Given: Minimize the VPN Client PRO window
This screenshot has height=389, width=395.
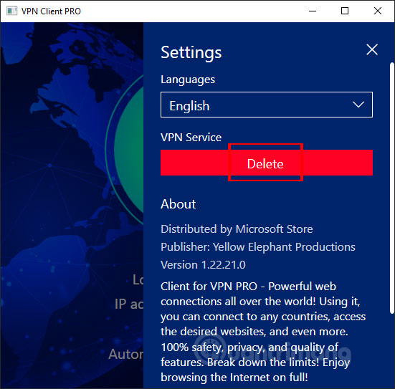Looking at the screenshot, I should 313,11.
